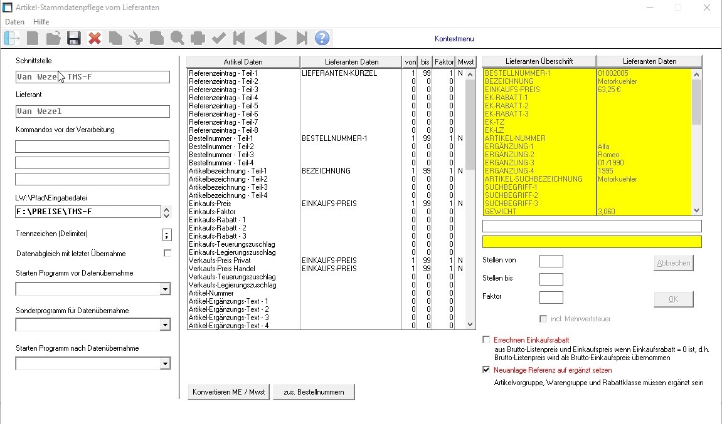This screenshot has width=722, height=424.
Task: Click the scissors cut icon
Action: pos(136,38)
